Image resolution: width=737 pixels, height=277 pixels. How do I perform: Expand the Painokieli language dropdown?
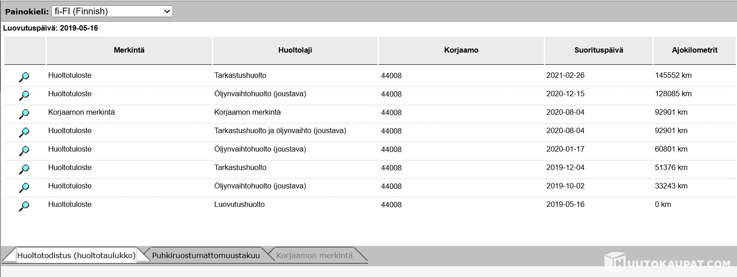pos(112,11)
